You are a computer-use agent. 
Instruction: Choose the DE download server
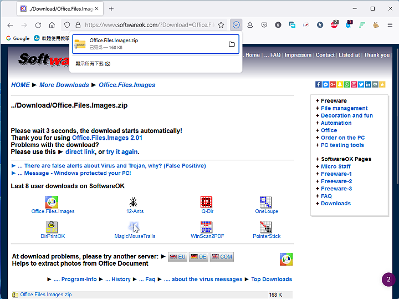pos(198,256)
